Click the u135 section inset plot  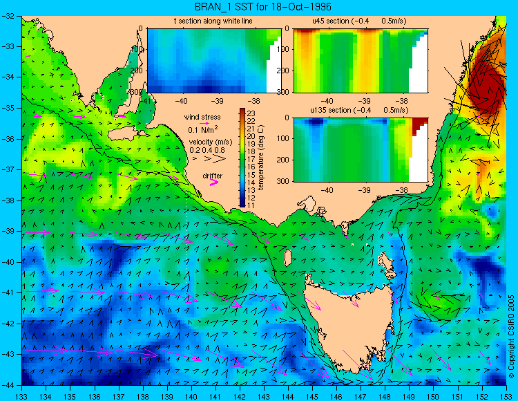(x=361, y=150)
